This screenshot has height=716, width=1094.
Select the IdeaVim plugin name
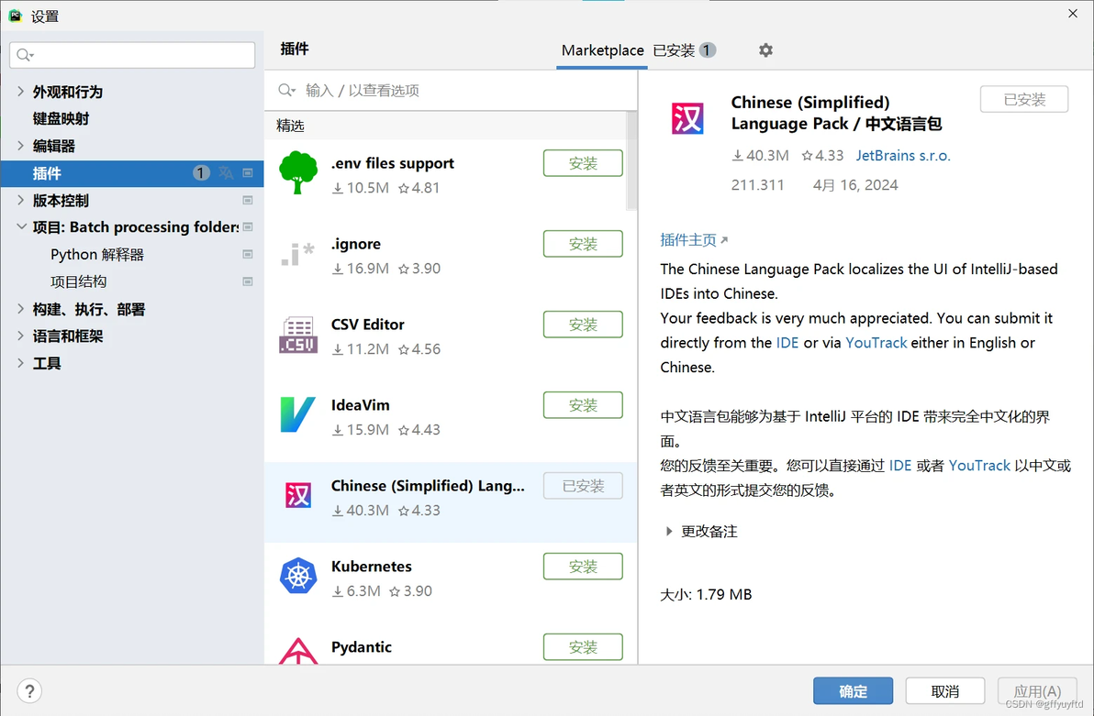point(360,405)
